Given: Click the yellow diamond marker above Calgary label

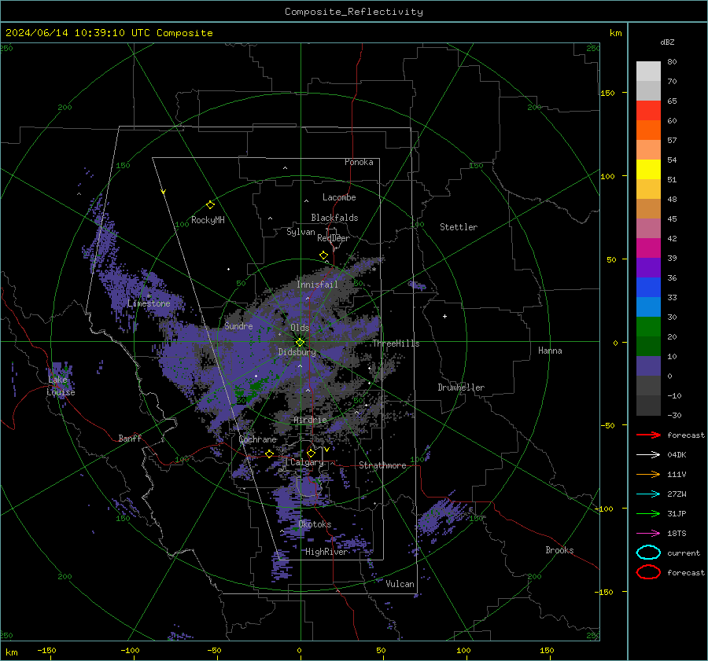Looking at the screenshot, I should point(311,453).
